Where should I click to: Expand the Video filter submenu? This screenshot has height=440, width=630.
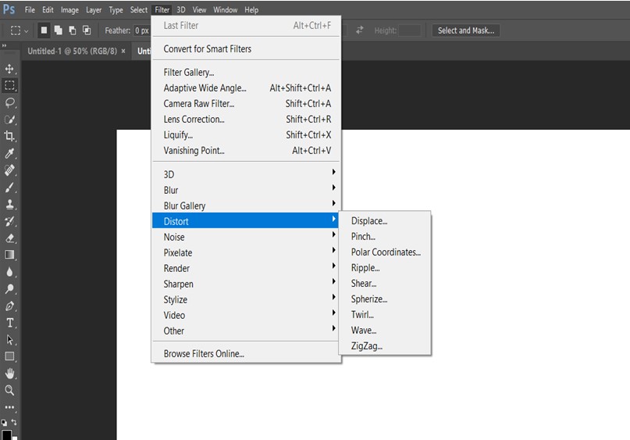pyautogui.click(x=245, y=315)
